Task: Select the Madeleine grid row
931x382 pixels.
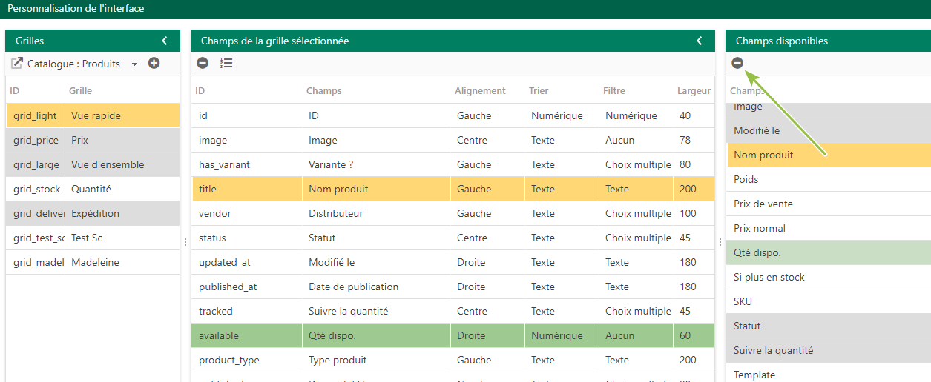Action: click(x=93, y=262)
